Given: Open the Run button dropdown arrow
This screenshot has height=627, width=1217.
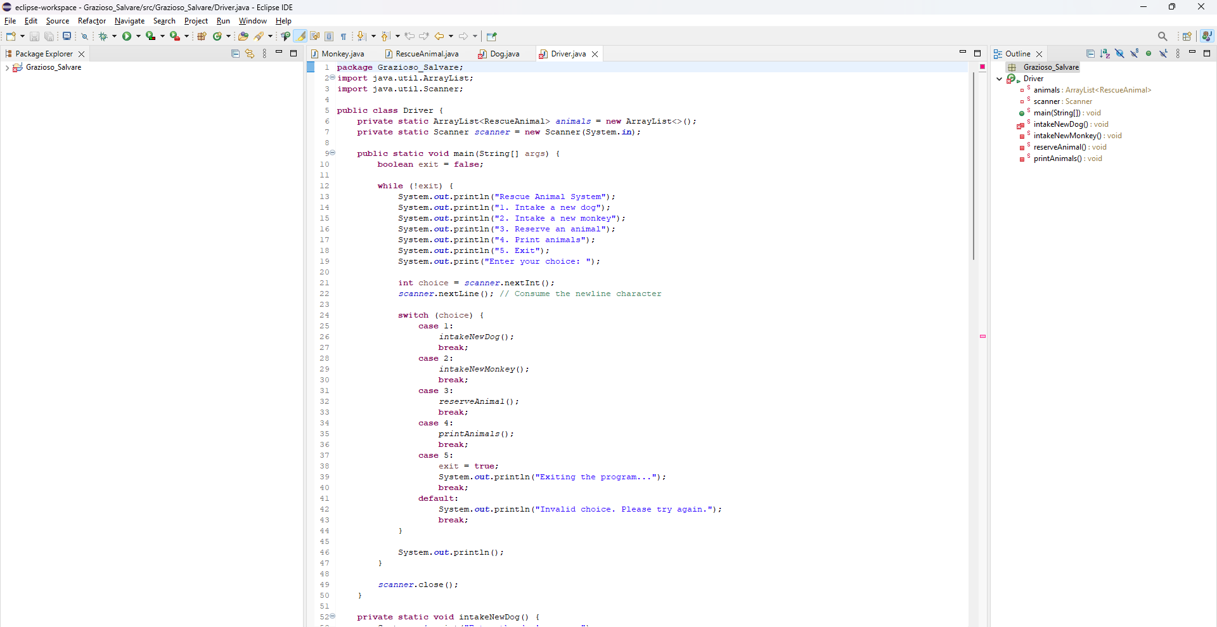Looking at the screenshot, I should click(138, 37).
